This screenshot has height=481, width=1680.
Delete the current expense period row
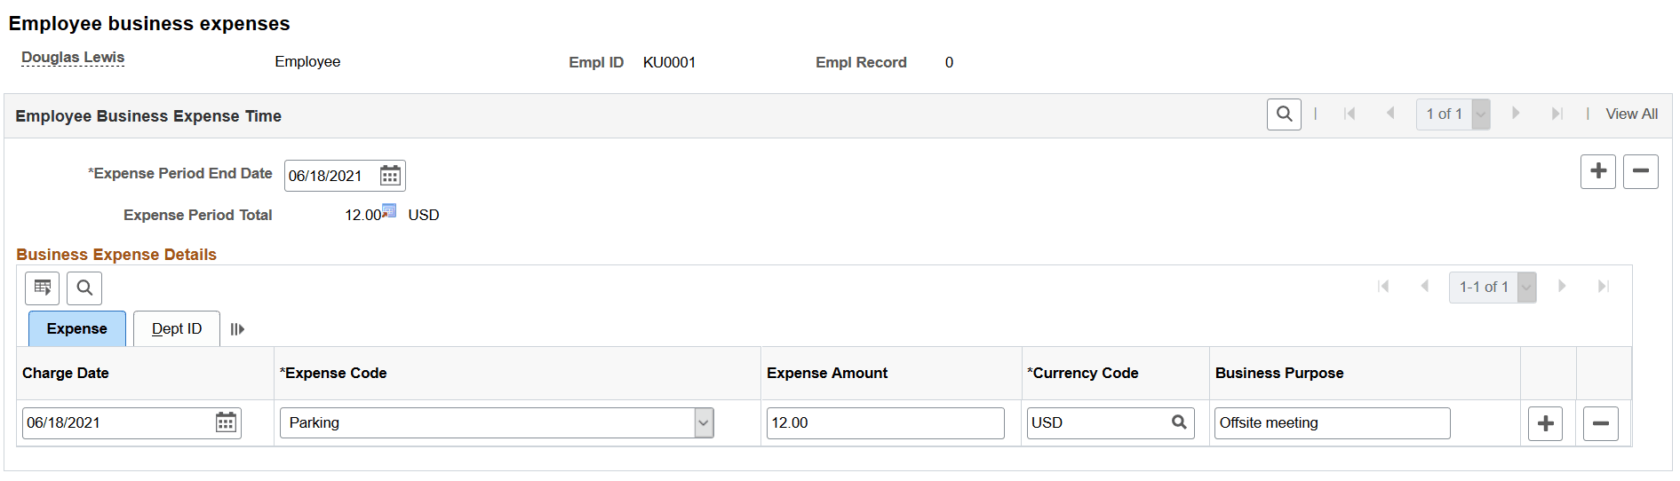pos(1640,171)
